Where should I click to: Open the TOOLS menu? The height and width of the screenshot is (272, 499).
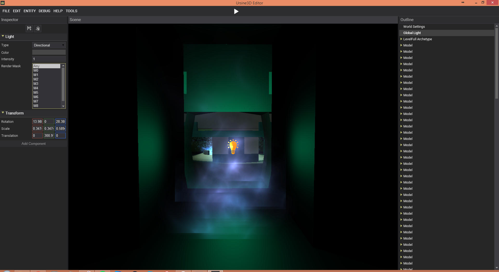[x=71, y=11]
